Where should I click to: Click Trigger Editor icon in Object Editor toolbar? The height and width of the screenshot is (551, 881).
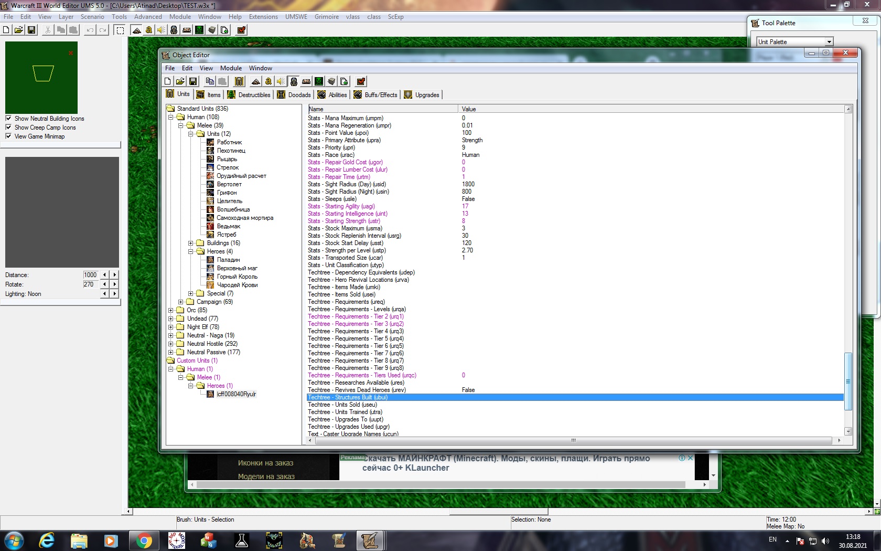(x=268, y=81)
